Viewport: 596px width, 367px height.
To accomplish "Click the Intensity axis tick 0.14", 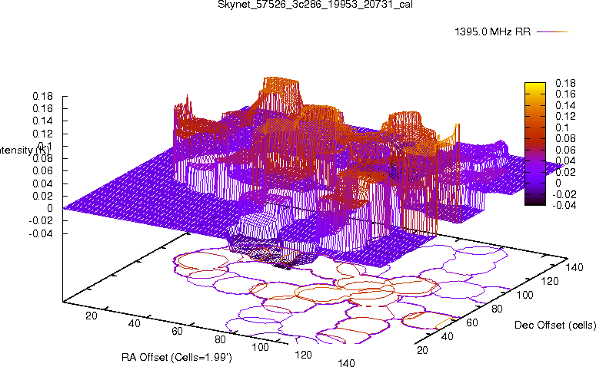I will pyautogui.click(x=42, y=121).
